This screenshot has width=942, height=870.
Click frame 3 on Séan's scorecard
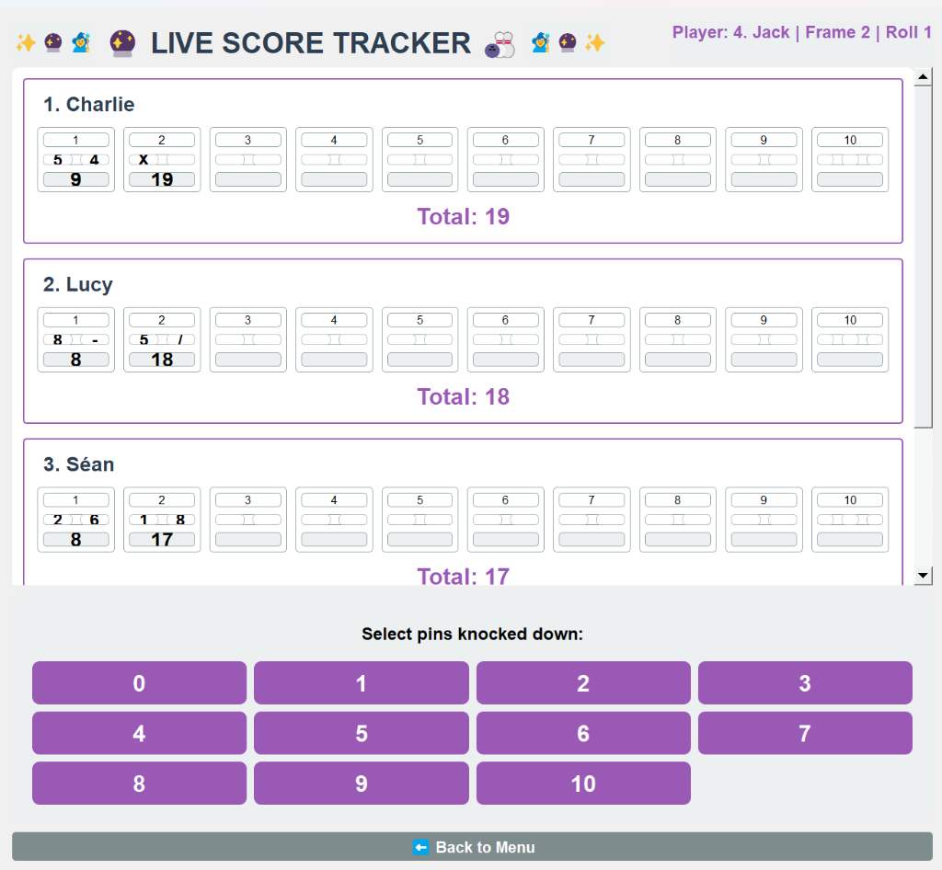pos(247,519)
